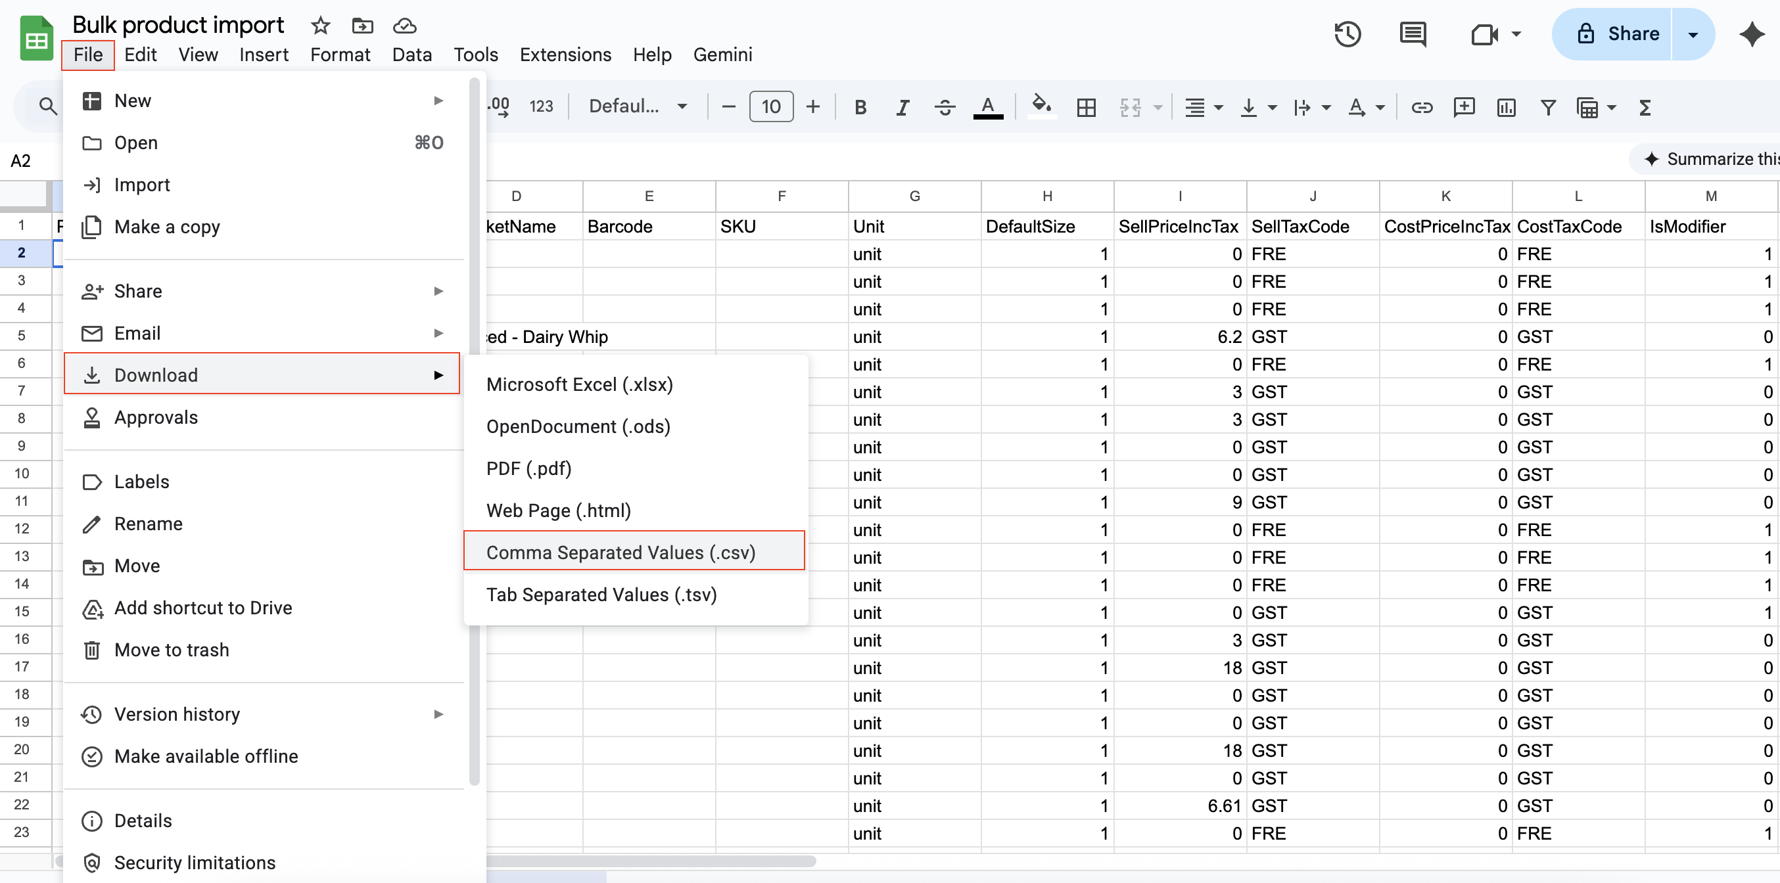1780x883 pixels.
Task: Decrease the font size with minus
Action: point(728,106)
